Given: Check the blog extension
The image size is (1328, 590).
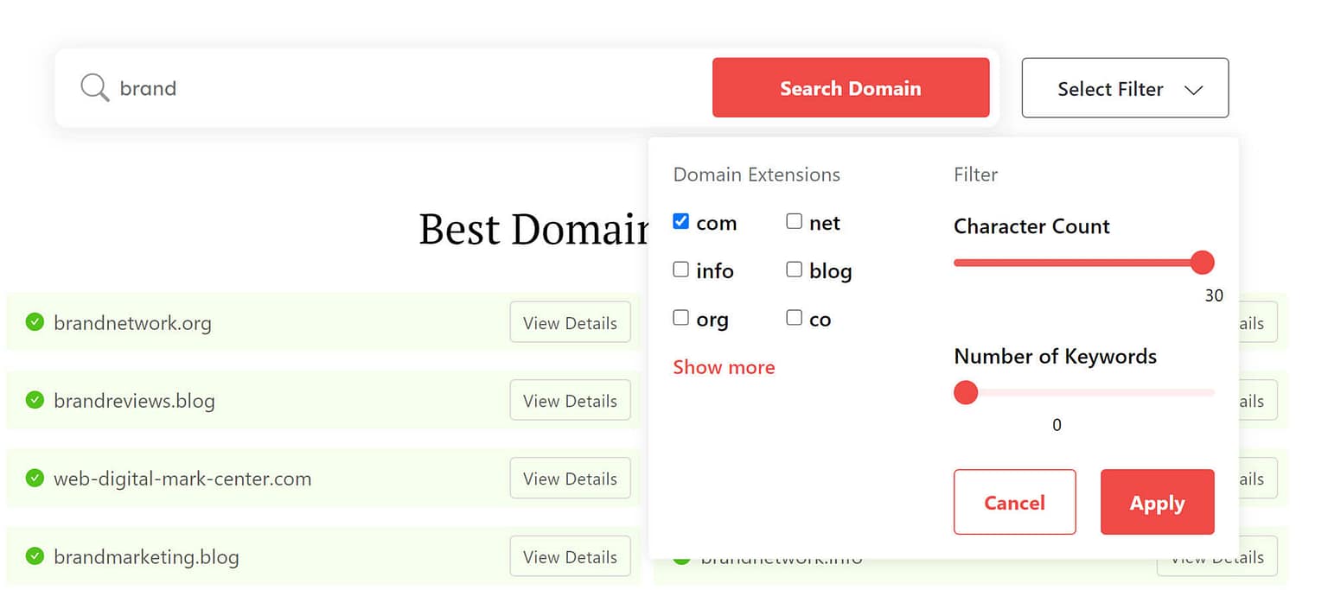Looking at the screenshot, I should (x=794, y=269).
